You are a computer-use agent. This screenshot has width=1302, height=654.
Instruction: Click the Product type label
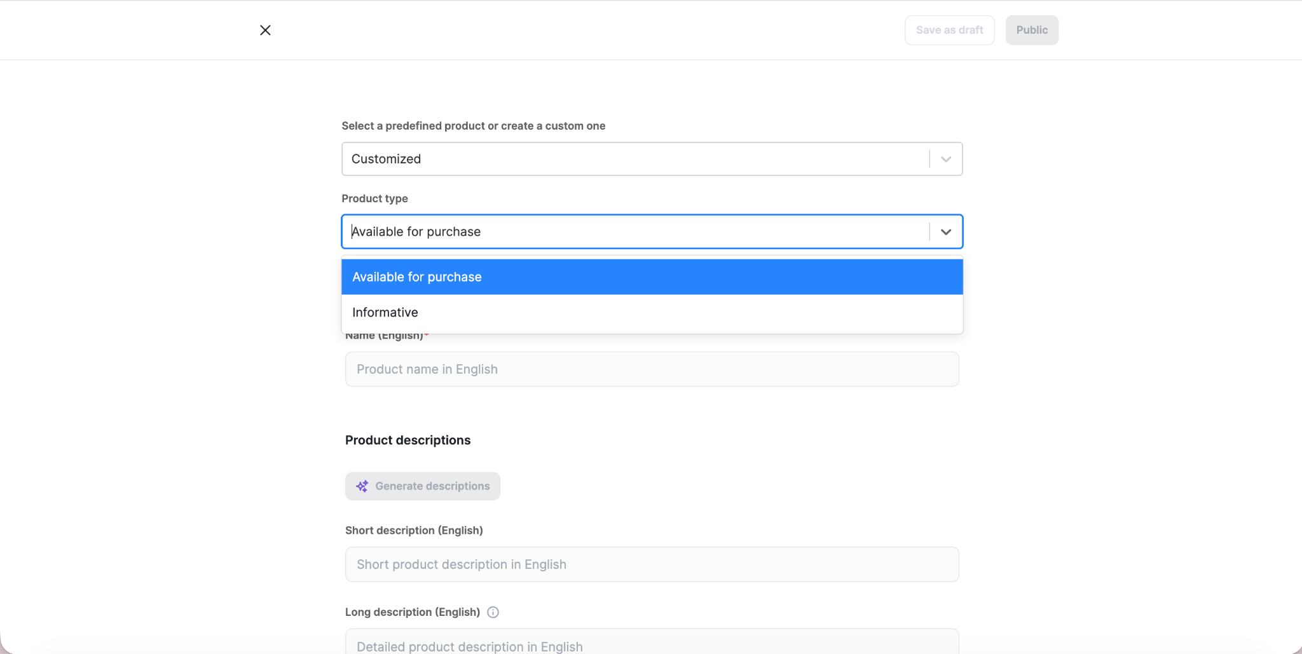click(x=374, y=198)
